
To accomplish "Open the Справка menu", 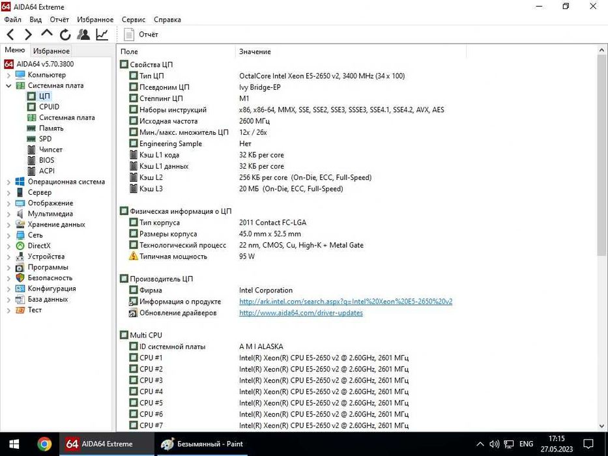I will 167,20.
